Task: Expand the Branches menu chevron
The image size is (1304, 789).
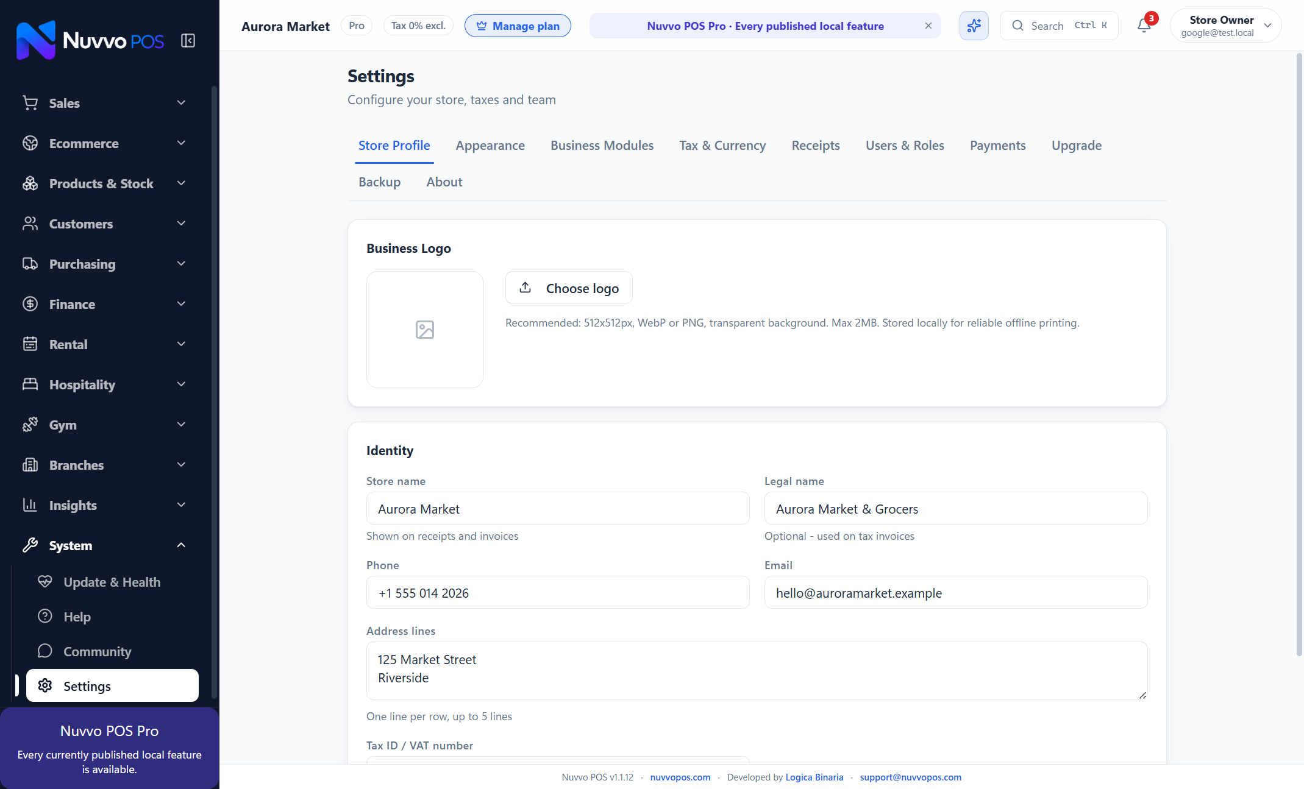Action: (181, 465)
